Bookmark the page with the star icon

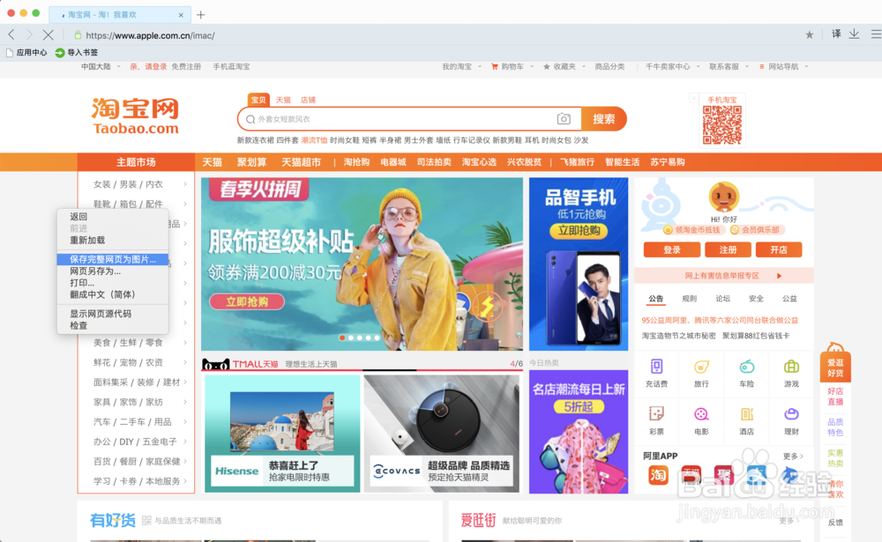click(x=810, y=35)
